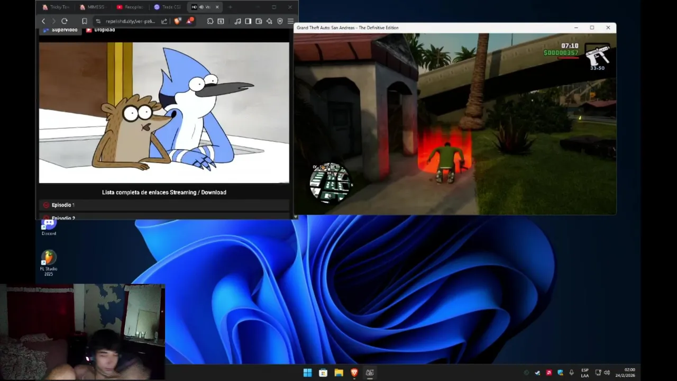Click the money counter in GTA HUD

(x=561, y=53)
